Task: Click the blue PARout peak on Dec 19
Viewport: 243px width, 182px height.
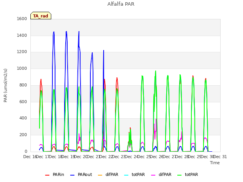Action: coord(66,31)
